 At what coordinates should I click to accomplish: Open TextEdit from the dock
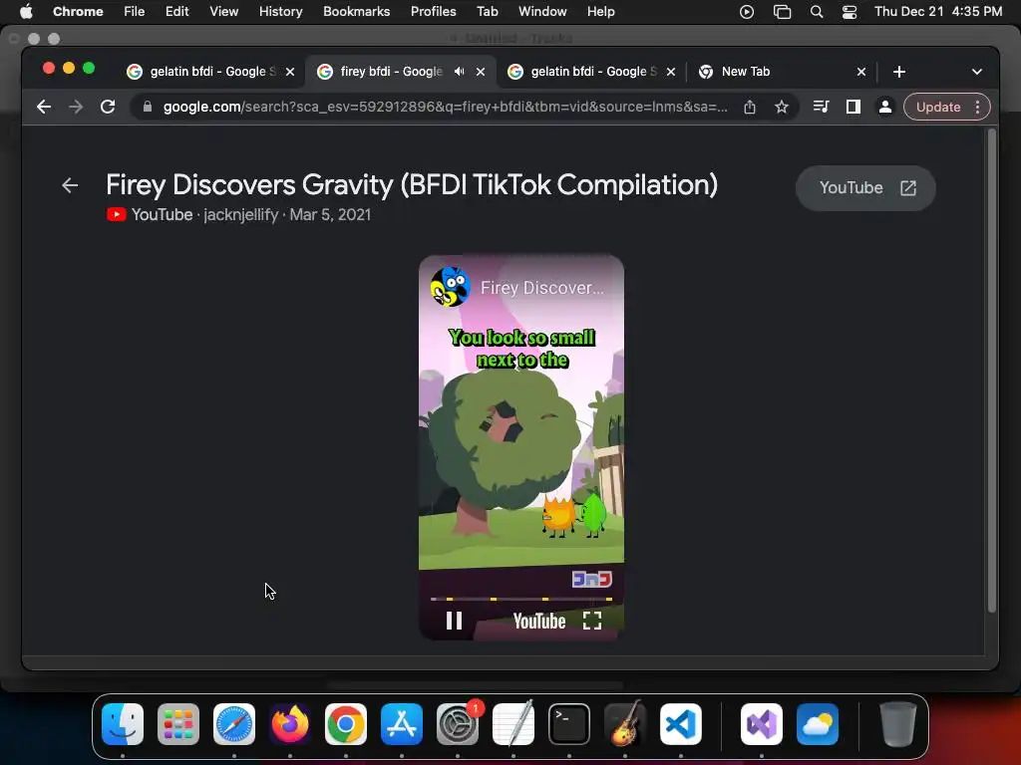(x=513, y=724)
